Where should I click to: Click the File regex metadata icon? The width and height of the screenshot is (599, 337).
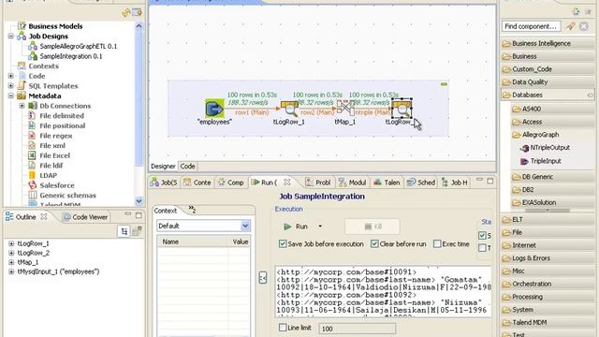33,136
